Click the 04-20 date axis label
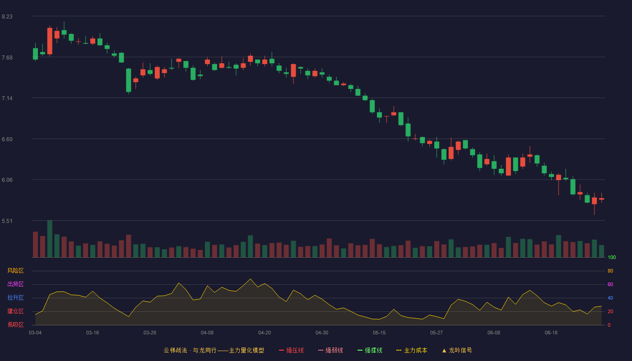Screen dimensions: 632x361 (265, 333)
